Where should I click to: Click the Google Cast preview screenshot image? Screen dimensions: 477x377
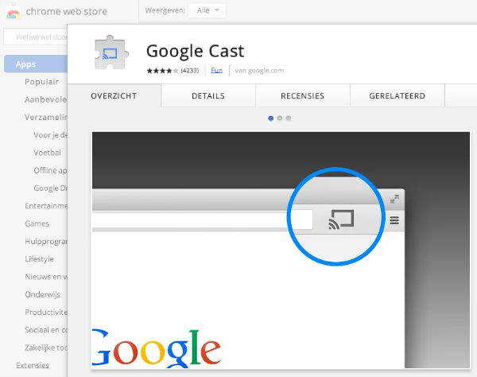[x=281, y=250]
